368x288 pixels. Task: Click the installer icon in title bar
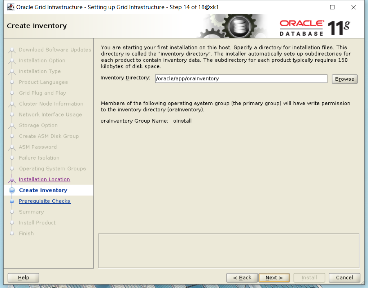(x=10, y=7)
